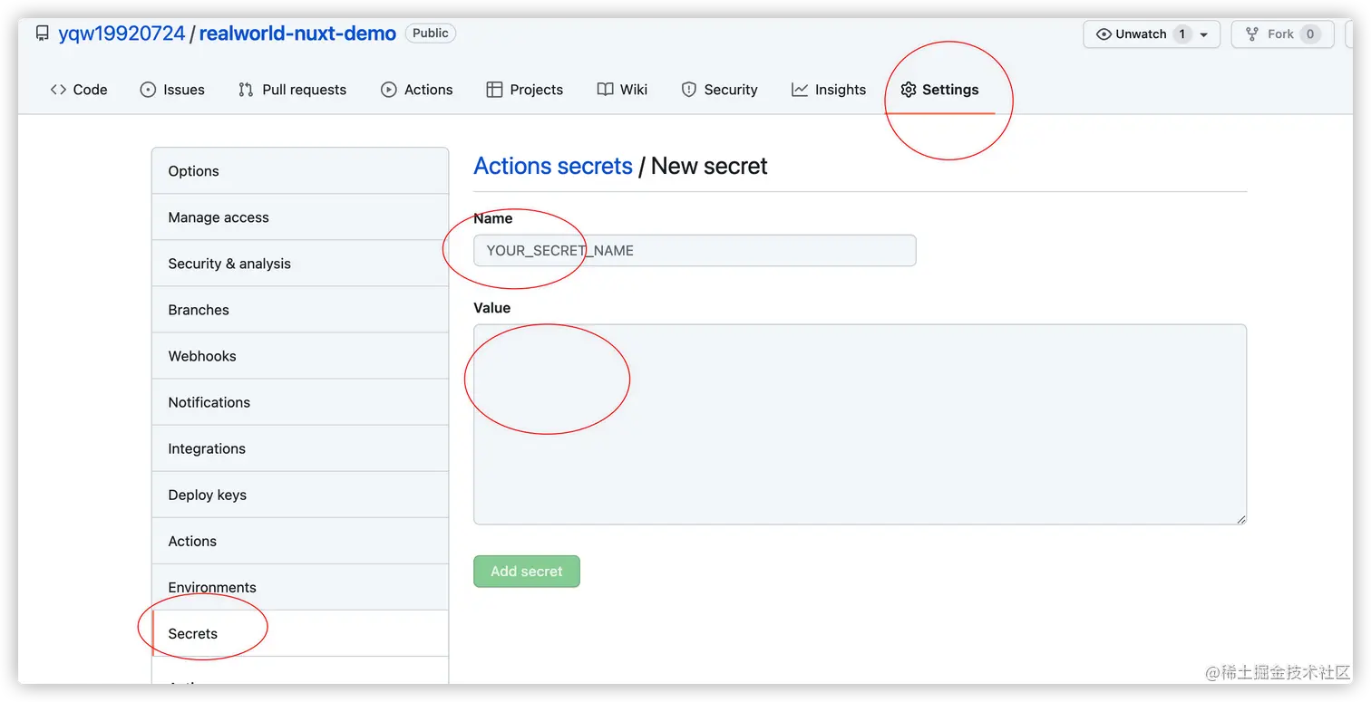Viewport: 1371px width, 702px height.
Task: Open Options in settings sidebar
Action: click(300, 171)
